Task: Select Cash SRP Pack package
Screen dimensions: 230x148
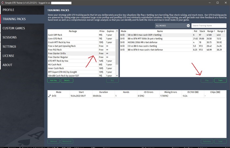Action: [x=81, y=35]
